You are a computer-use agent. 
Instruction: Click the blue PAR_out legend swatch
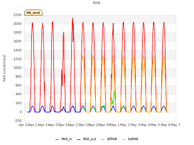point(79,139)
